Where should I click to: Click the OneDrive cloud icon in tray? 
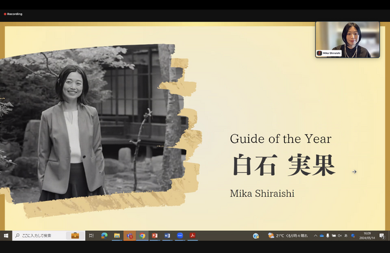322,236
